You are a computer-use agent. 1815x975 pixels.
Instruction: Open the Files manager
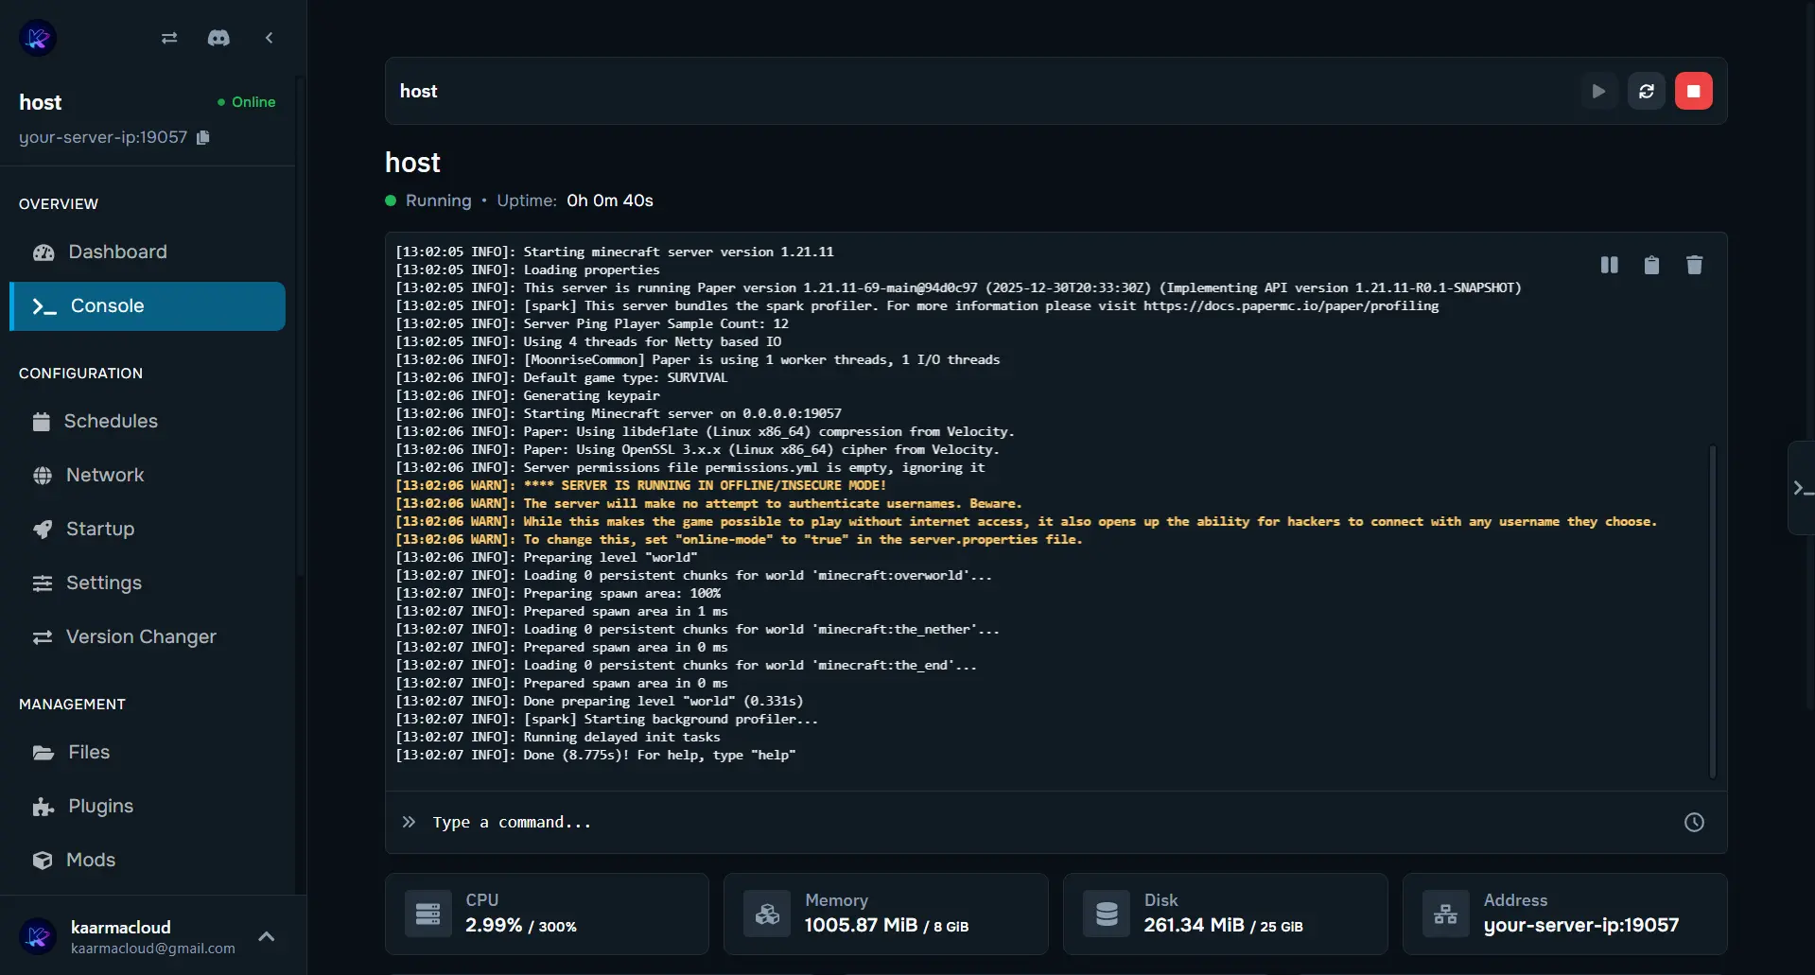click(148, 752)
